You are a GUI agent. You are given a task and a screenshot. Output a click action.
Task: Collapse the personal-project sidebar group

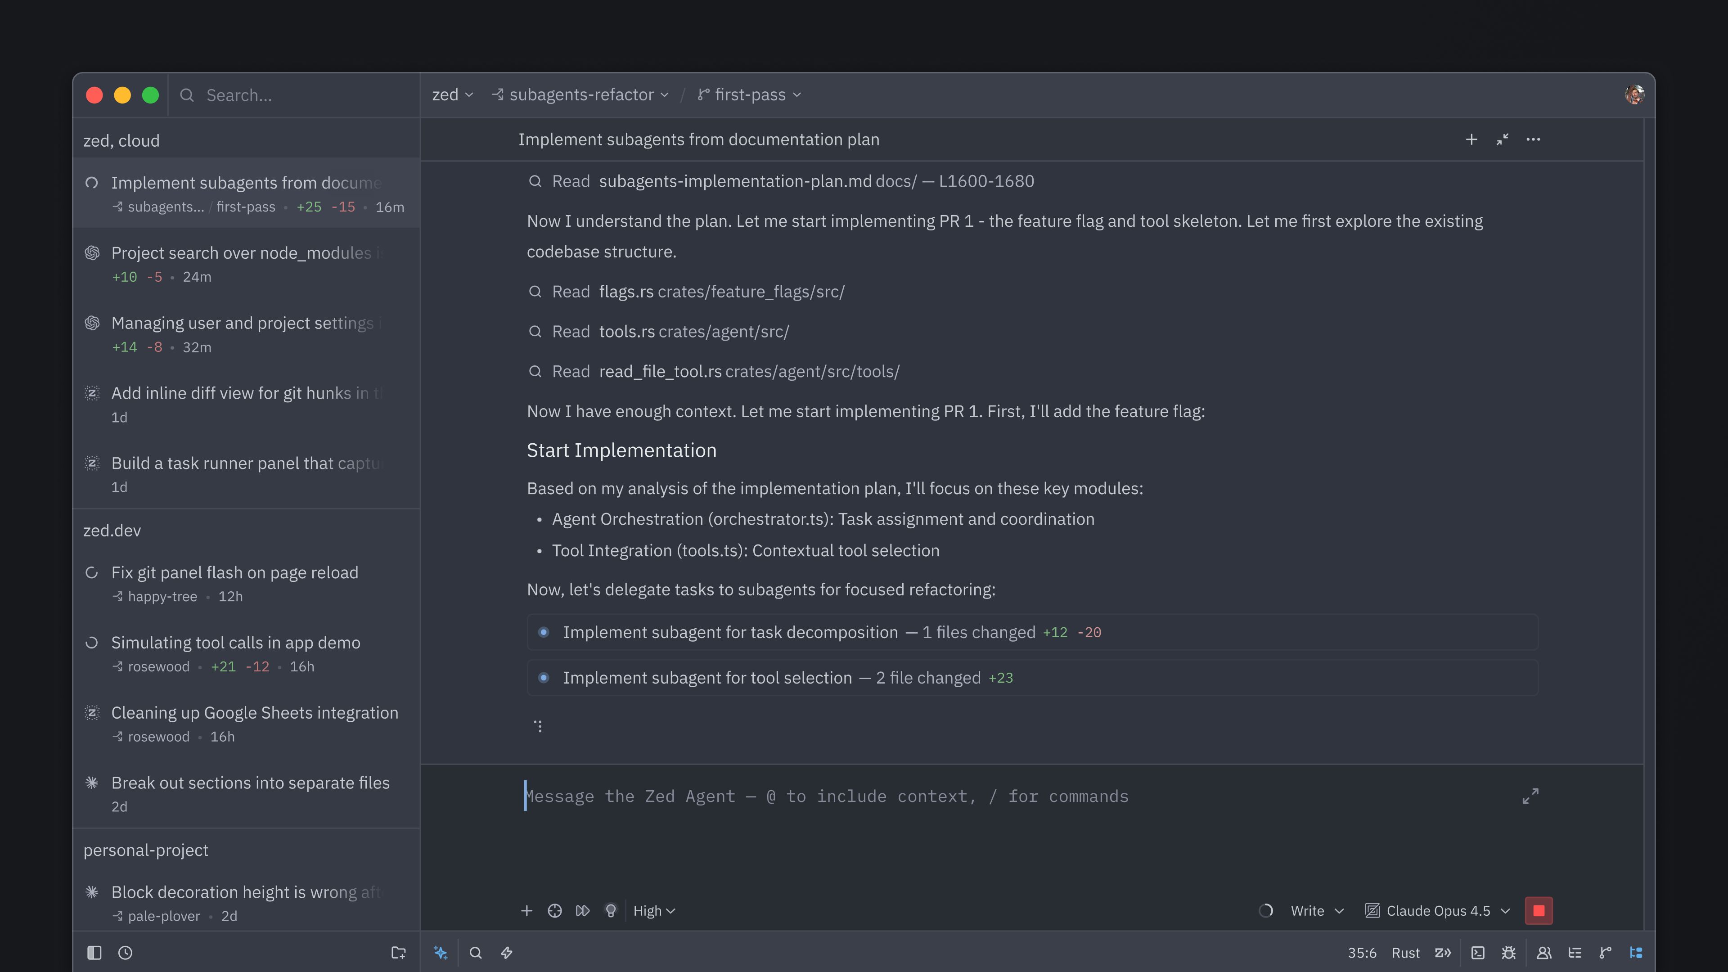tap(145, 850)
